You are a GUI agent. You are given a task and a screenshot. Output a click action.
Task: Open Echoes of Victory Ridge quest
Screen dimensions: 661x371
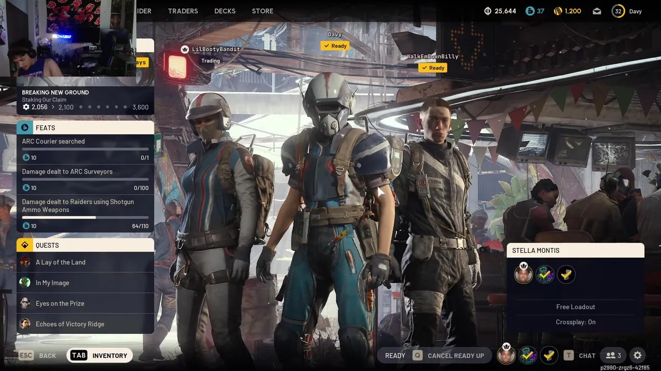[x=85, y=324]
